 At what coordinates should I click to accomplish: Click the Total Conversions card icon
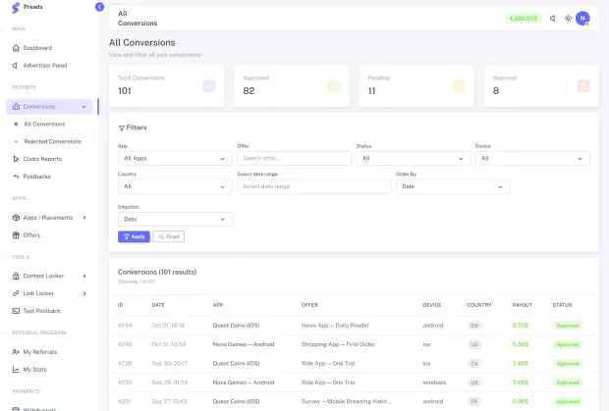[x=209, y=86]
